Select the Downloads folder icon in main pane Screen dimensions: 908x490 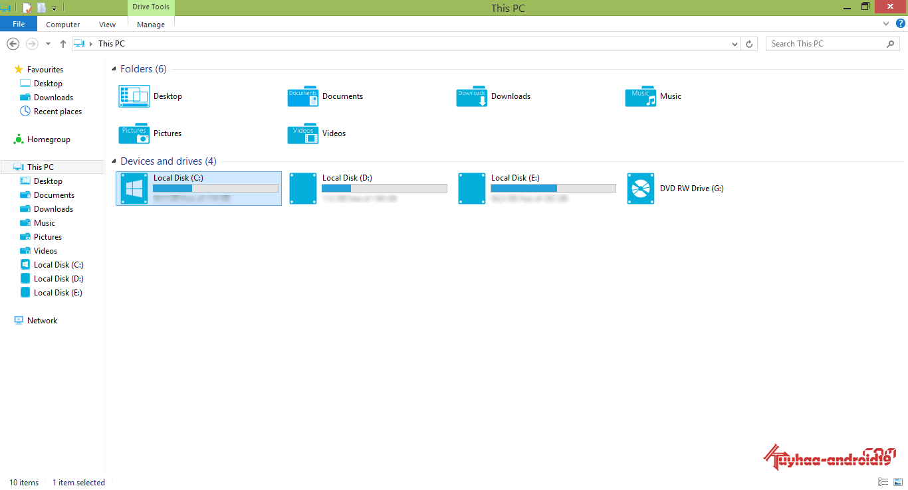[x=472, y=96]
